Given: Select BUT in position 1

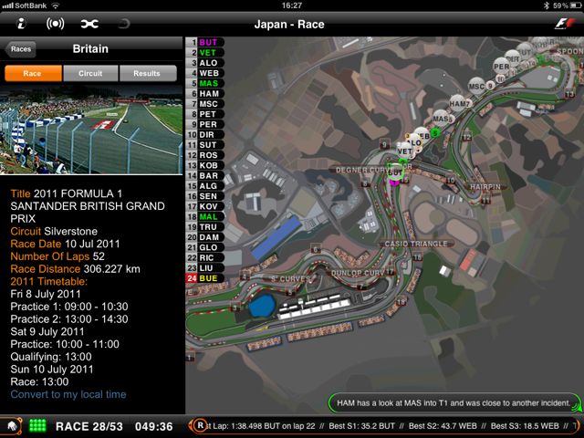Looking at the screenshot, I should click(x=205, y=43).
